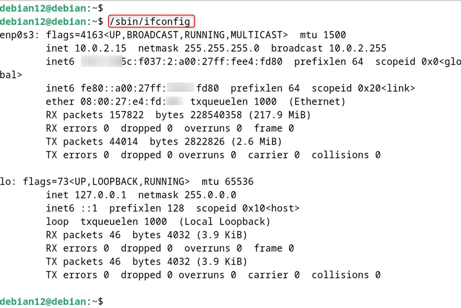Click the txqueuelen 1000 on the ether line
The height and width of the screenshot is (308, 461).
233,101
